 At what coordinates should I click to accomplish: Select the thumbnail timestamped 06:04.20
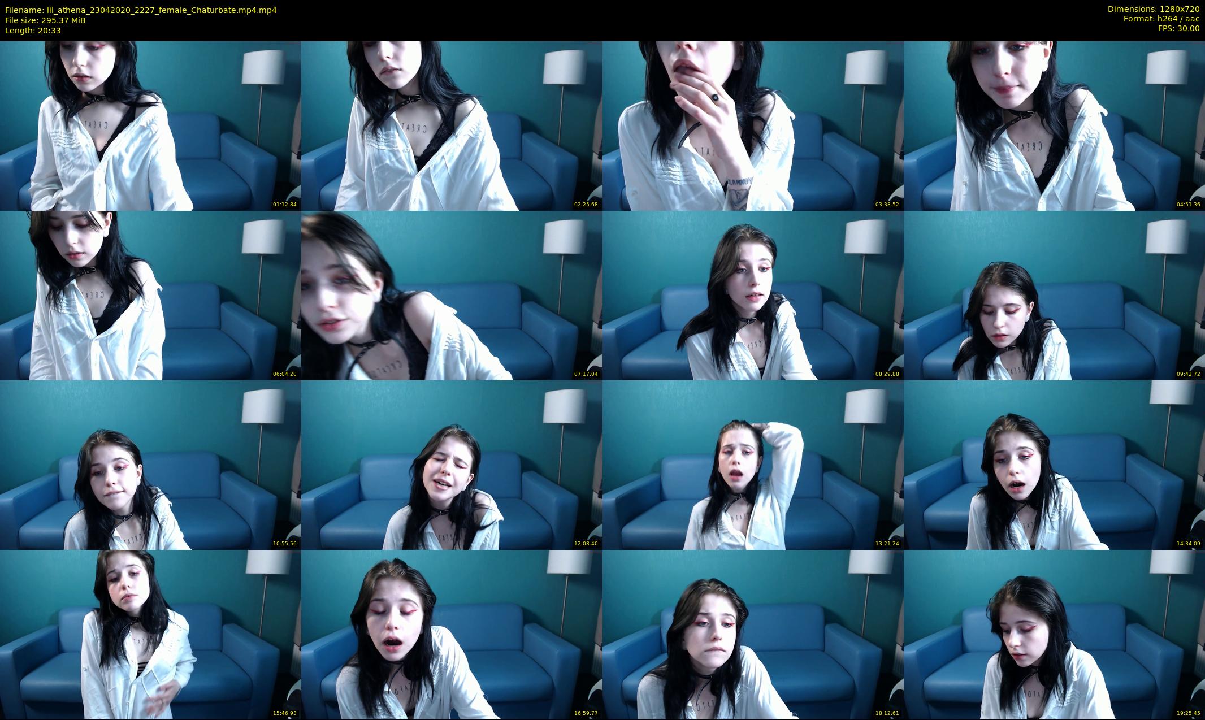point(150,295)
